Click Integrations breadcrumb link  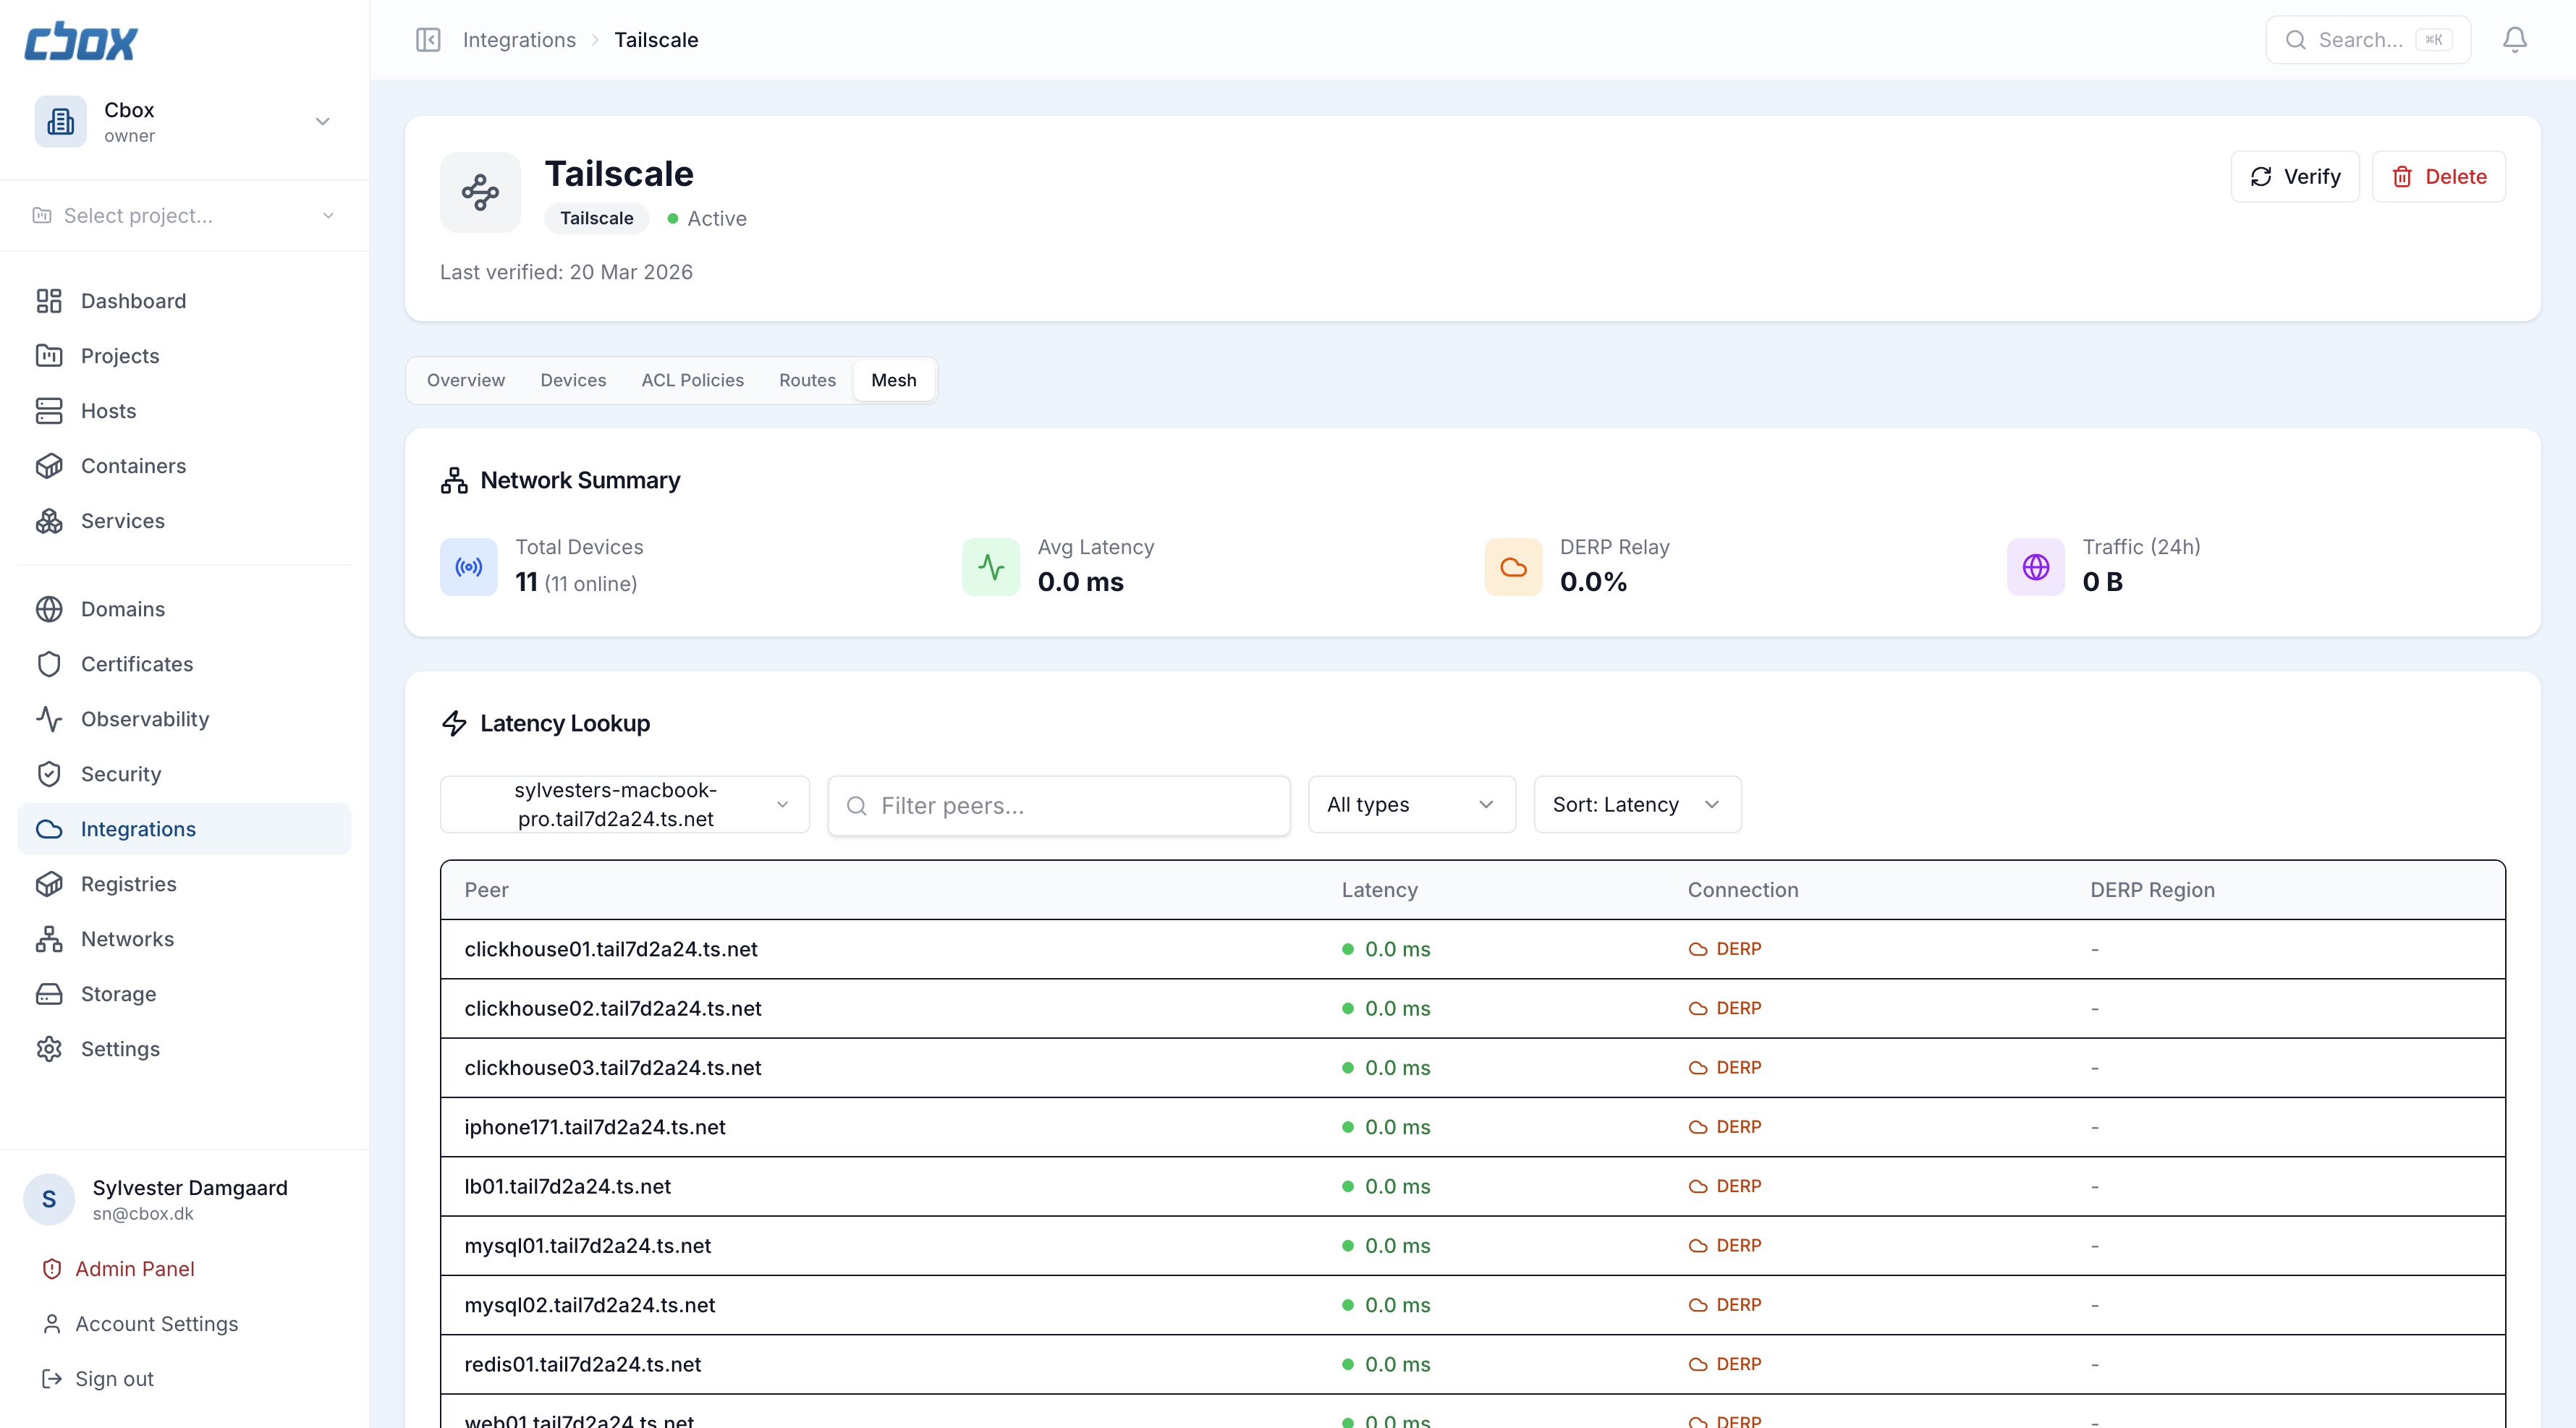519,40
